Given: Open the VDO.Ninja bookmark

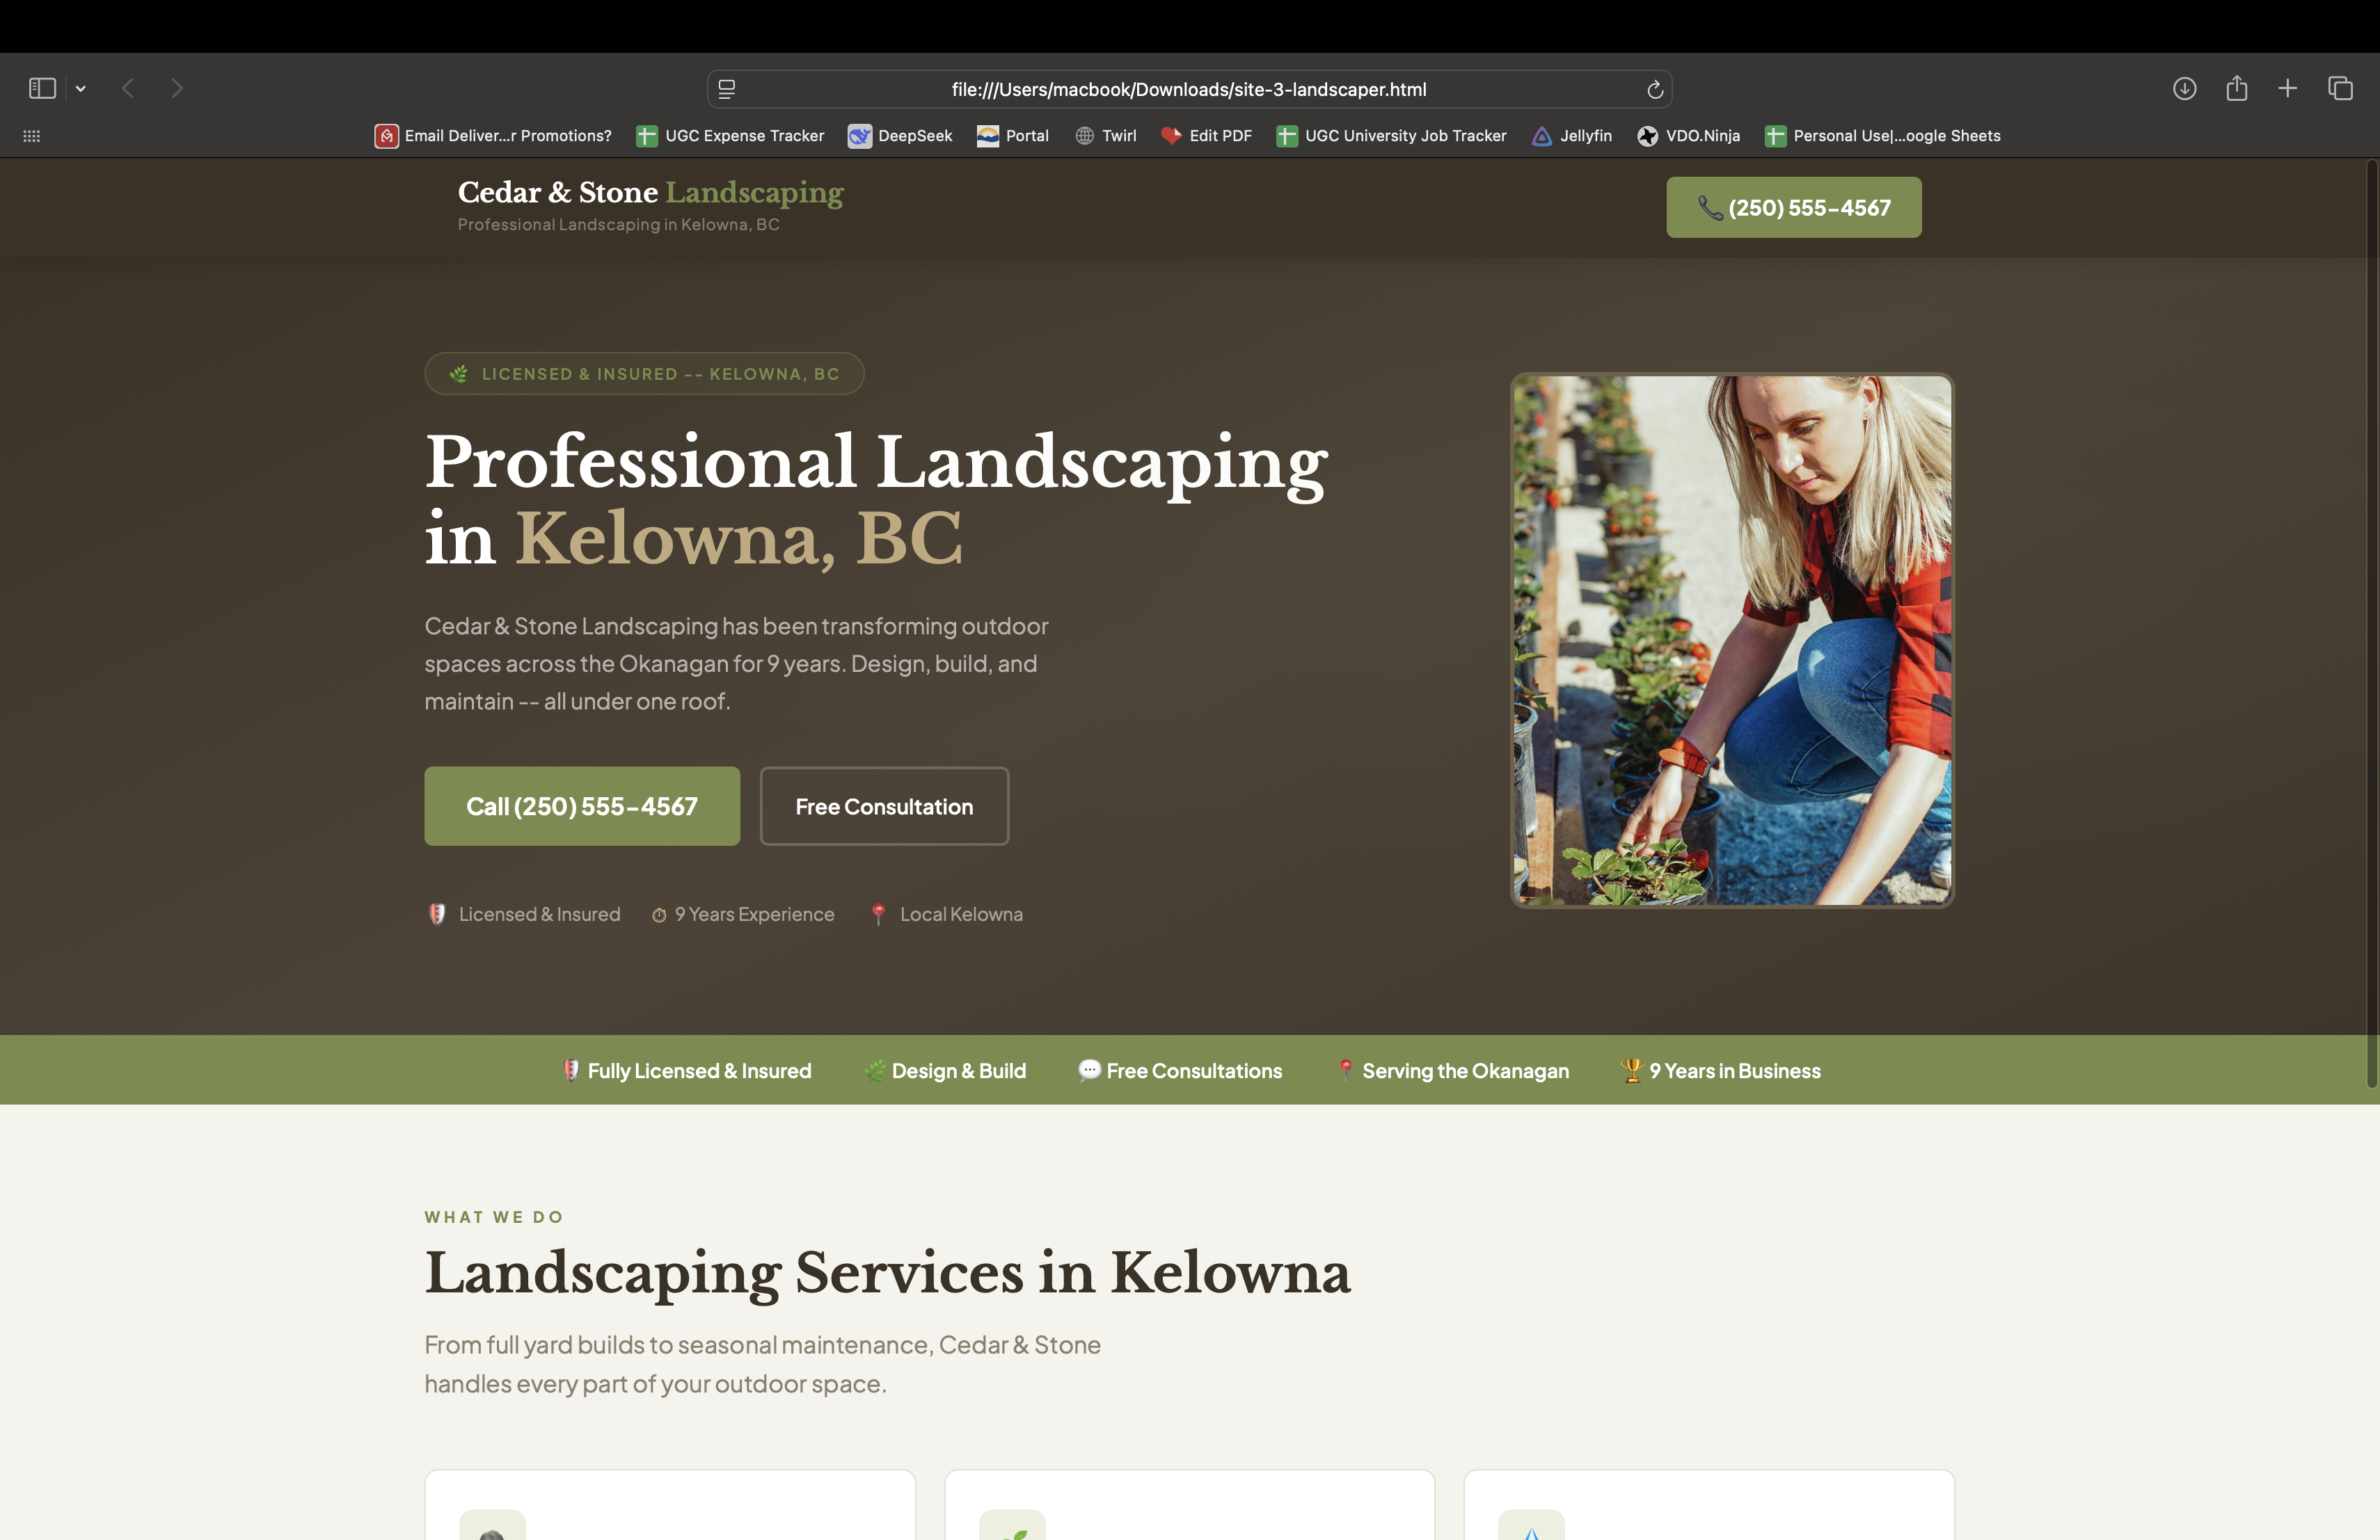Looking at the screenshot, I should point(1688,136).
